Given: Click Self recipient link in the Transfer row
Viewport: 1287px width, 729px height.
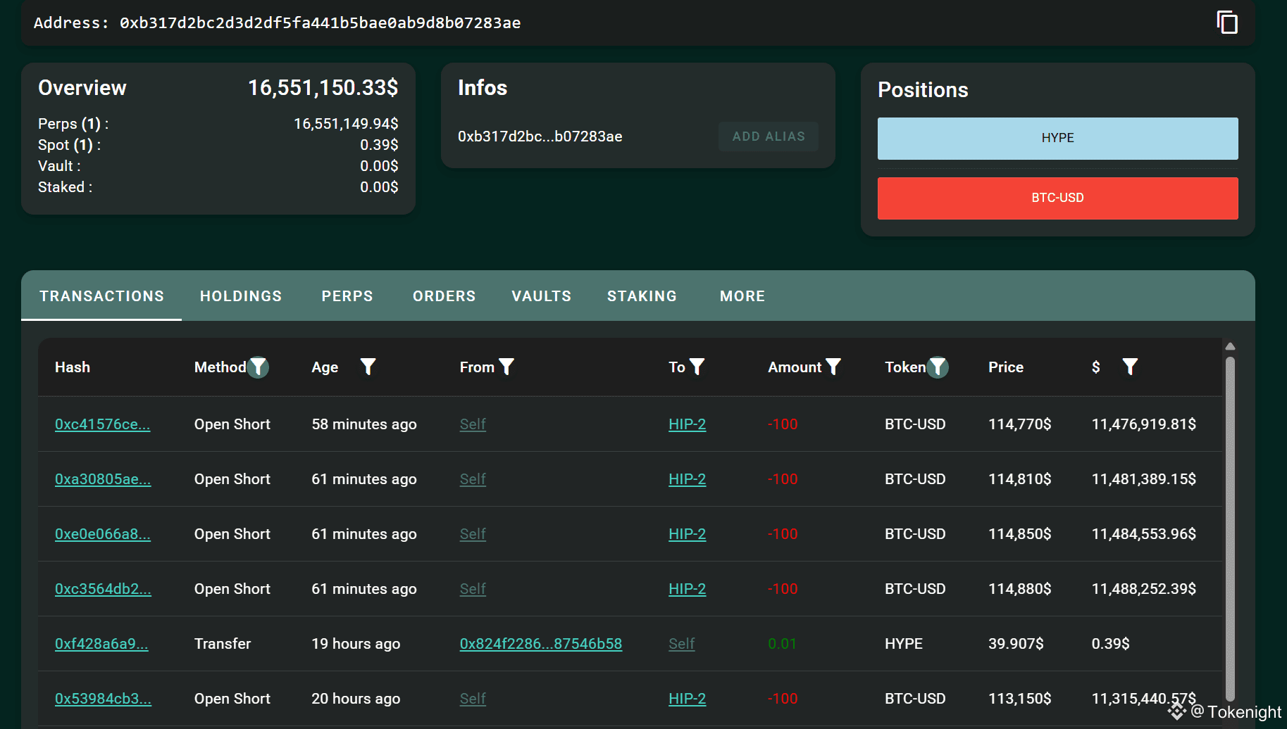Looking at the screenshot, I should 682,644.
